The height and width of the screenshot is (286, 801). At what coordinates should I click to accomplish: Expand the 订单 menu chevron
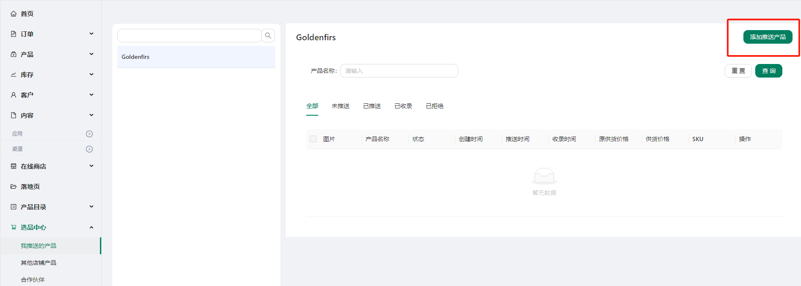pos(91,34)
